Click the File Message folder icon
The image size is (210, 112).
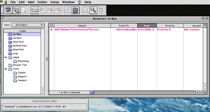point(67,10)
